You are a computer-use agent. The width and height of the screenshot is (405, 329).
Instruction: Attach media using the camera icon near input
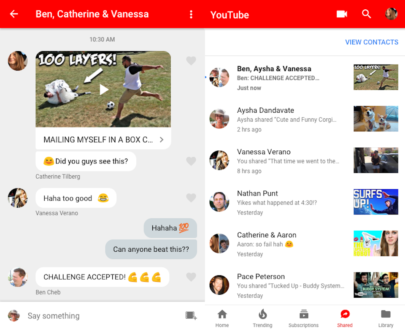coord(191,315)
